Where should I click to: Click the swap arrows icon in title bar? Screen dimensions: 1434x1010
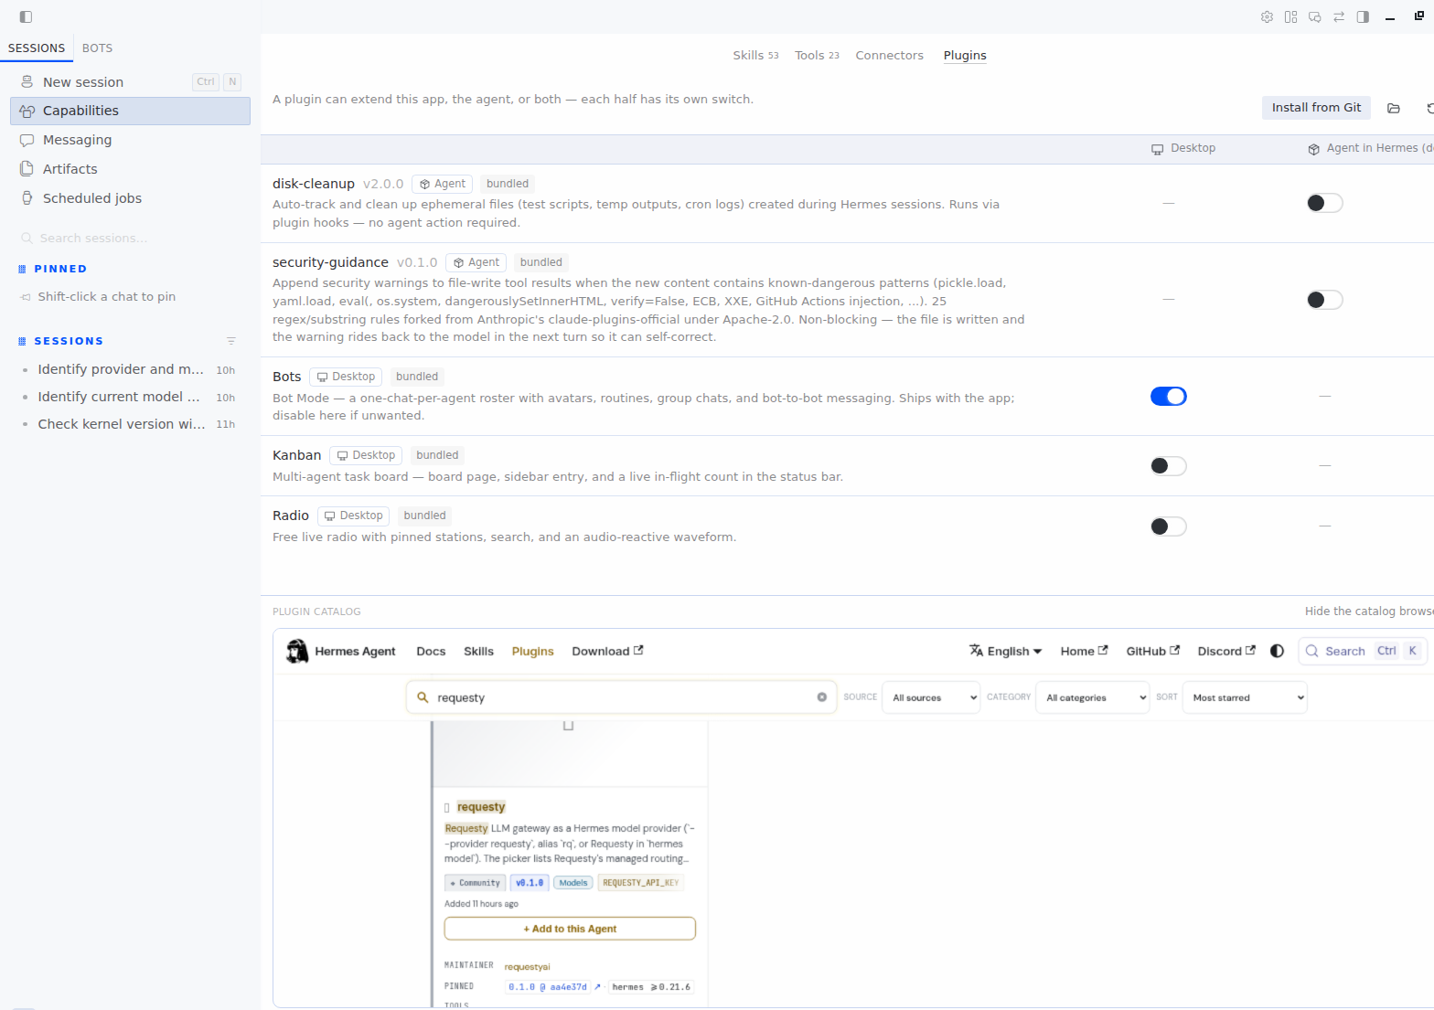pos(1339,16)
